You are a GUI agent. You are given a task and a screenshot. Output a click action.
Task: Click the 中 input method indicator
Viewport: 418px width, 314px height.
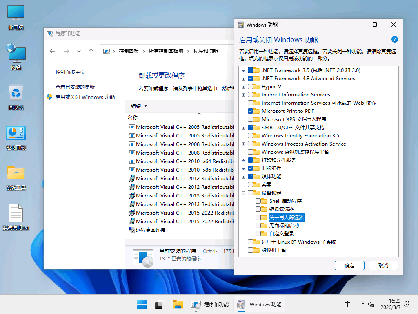click(348, 304)
